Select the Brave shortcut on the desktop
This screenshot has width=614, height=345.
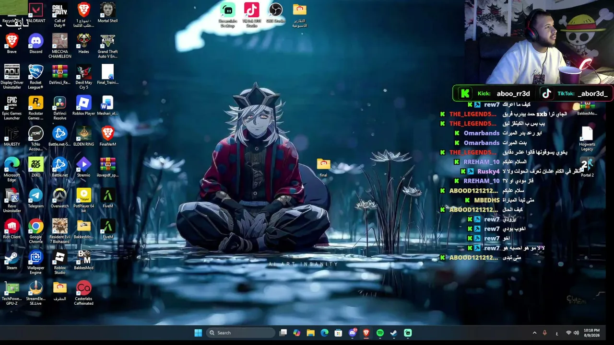[x=12, y=44]
